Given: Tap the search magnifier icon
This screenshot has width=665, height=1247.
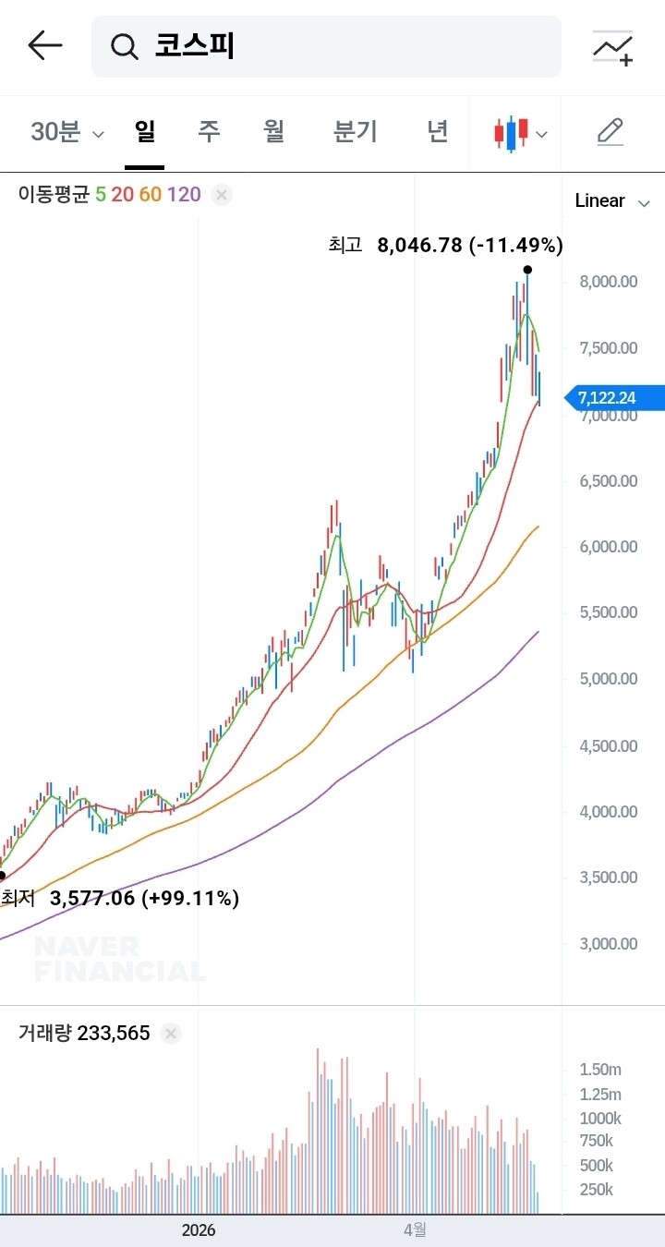Looking at the screenshot, I should pos(124,46).
